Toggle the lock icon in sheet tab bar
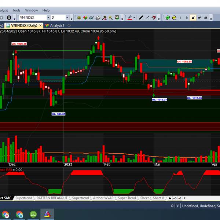 (170, 198)
